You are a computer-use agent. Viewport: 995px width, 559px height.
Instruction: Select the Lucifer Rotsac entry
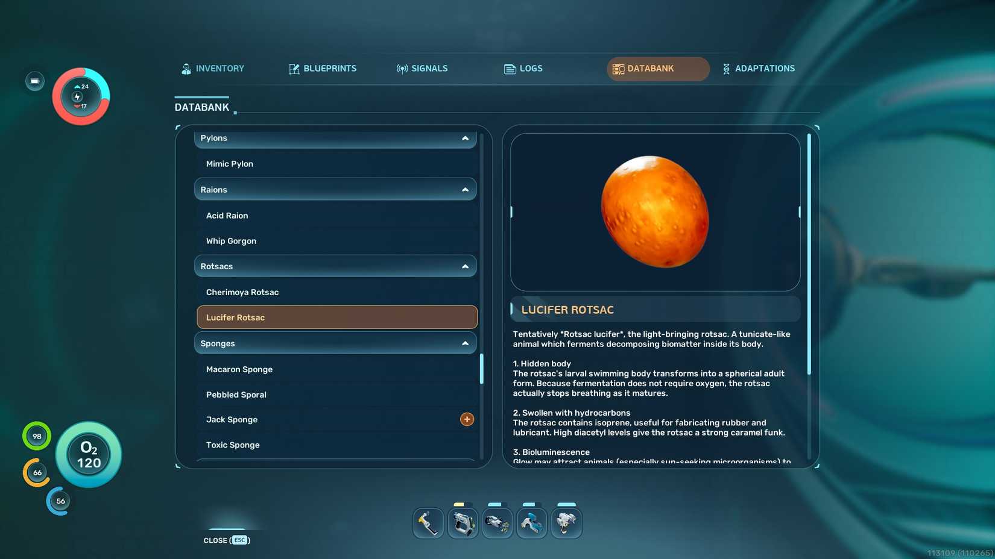[337, 317]
